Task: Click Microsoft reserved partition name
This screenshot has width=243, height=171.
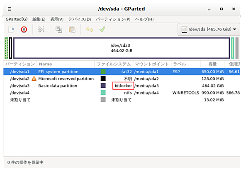Action: [66, 79]
